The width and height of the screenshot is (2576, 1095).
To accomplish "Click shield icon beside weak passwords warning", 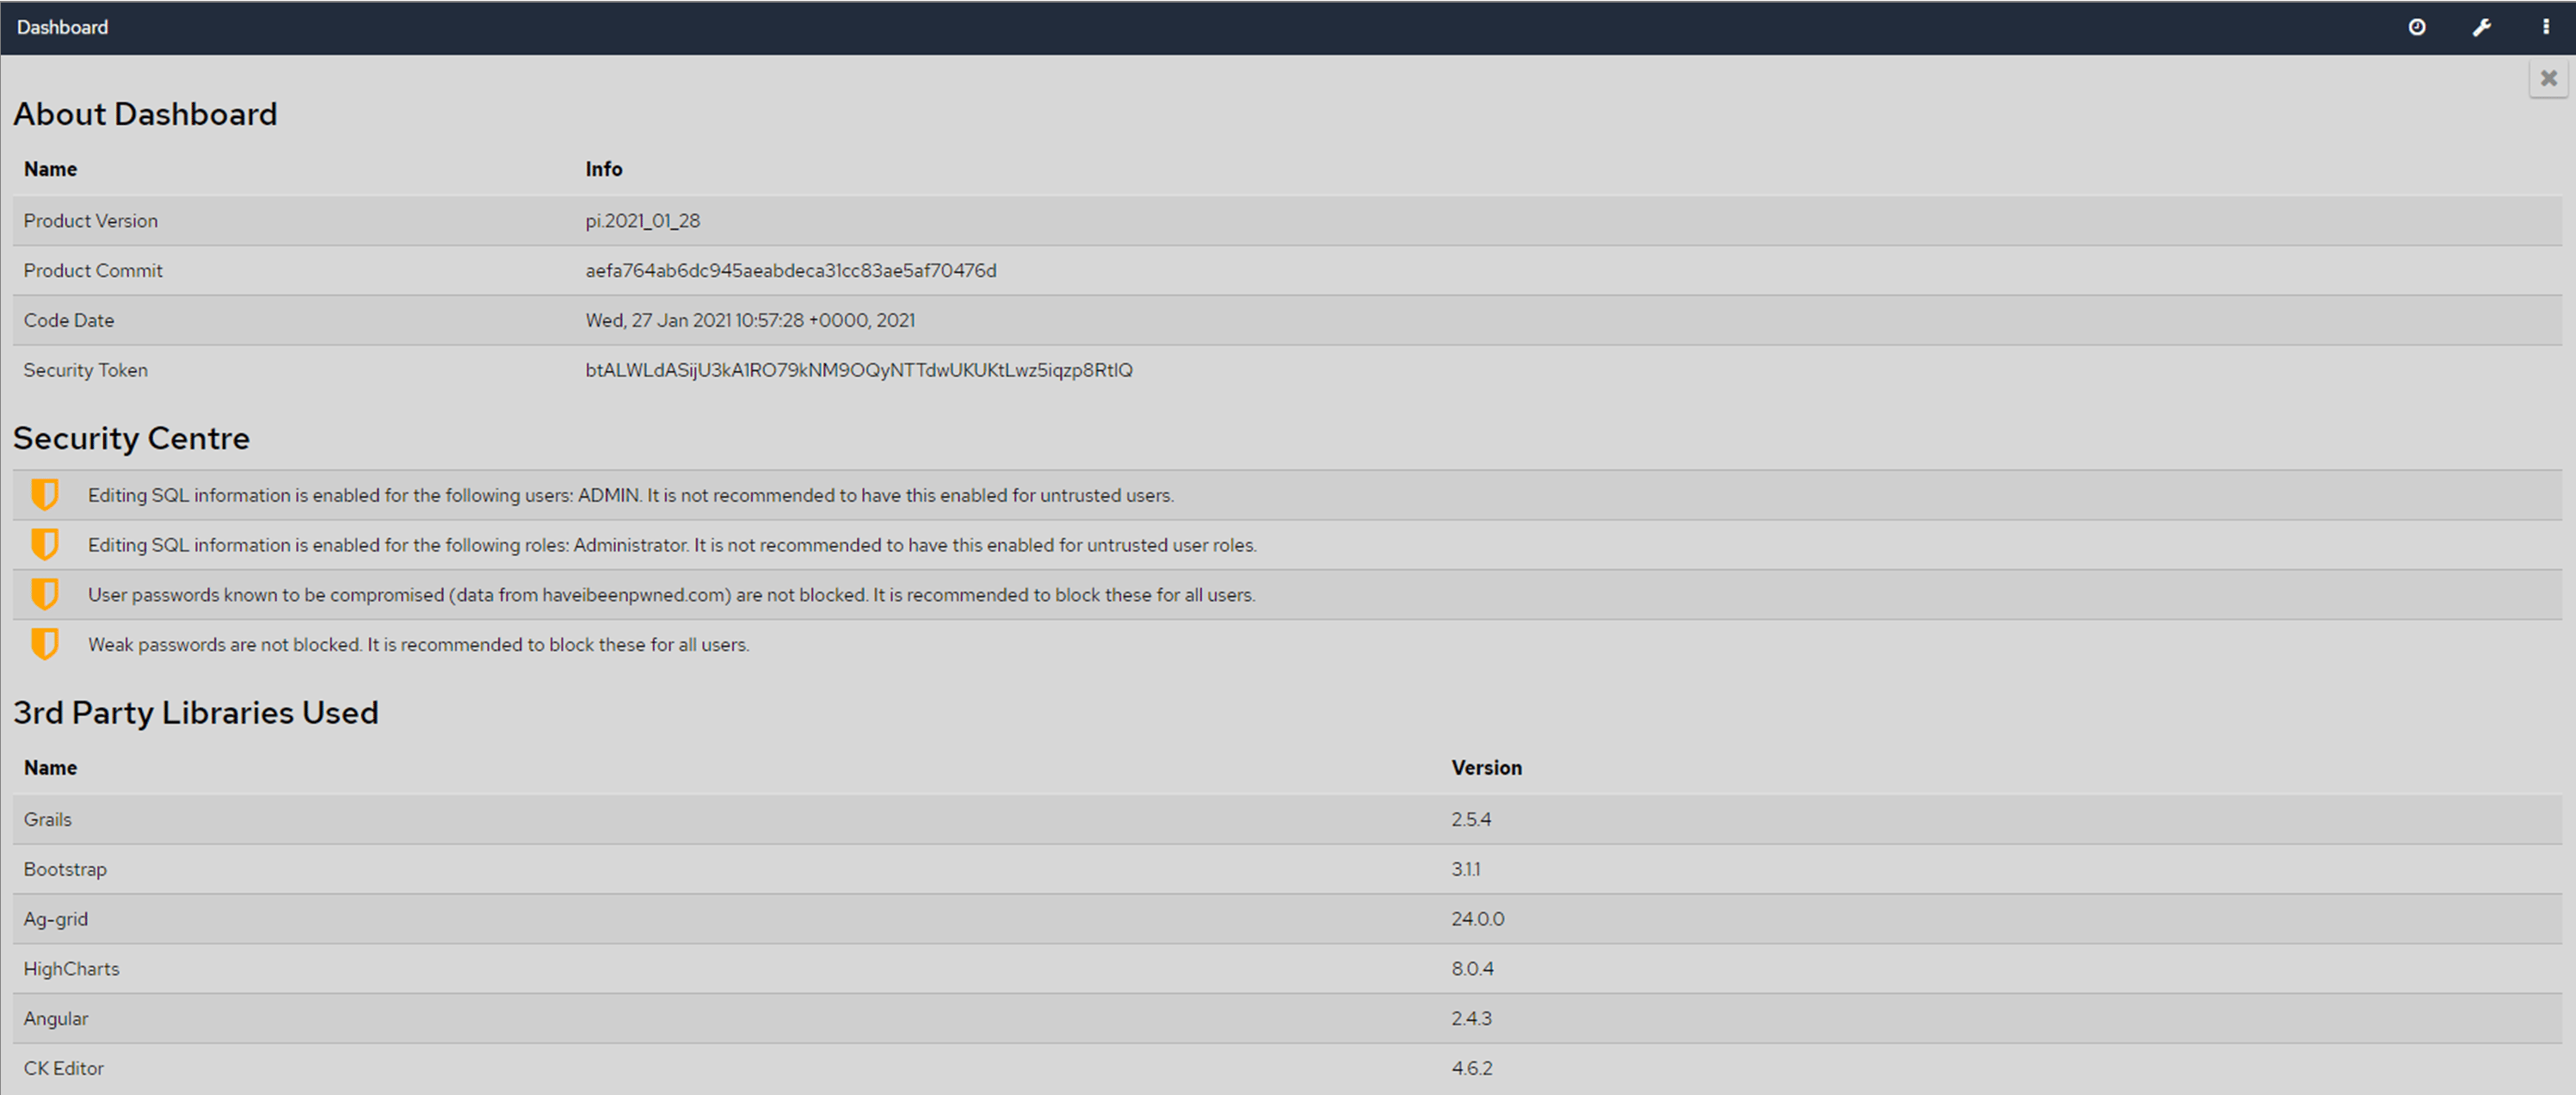I will (x=45, y=645).
